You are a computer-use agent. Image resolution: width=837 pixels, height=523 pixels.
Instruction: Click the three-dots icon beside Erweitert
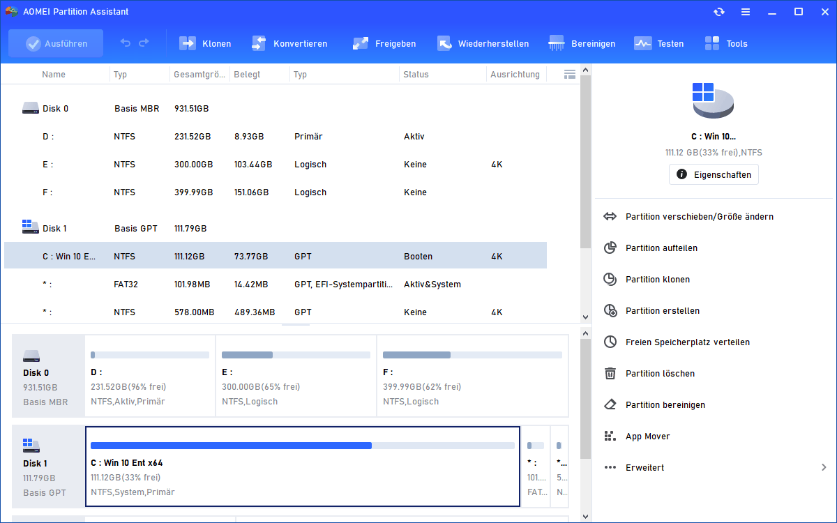610,467
